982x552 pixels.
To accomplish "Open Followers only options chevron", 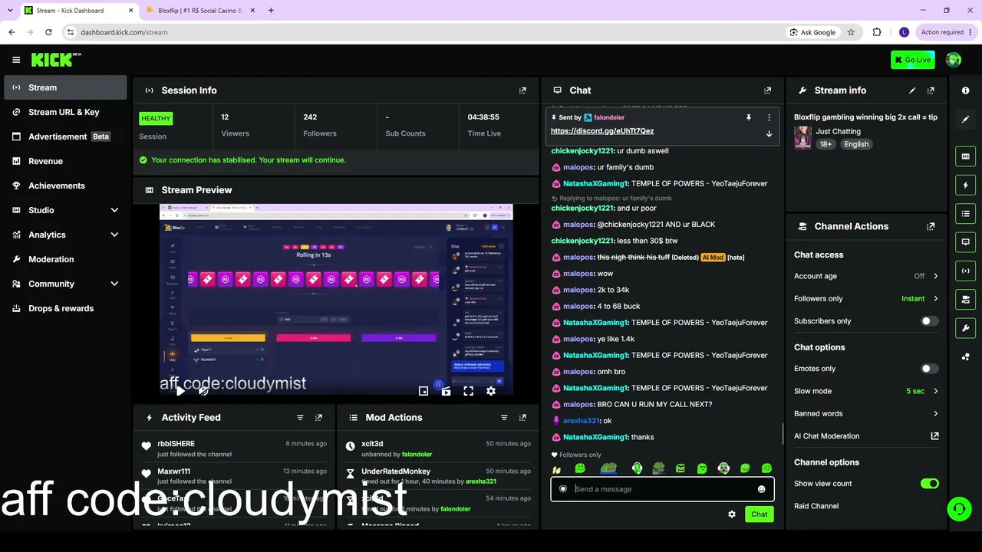I will coord(935,298).
